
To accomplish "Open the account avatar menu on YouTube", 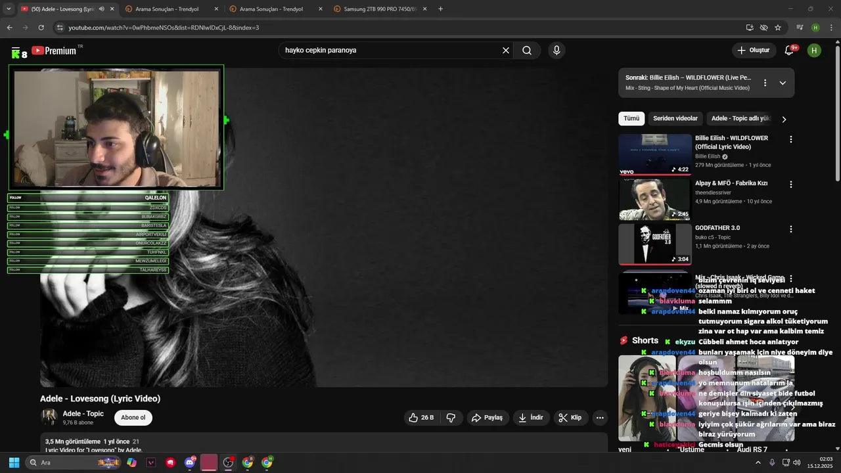I will (814, 50).
